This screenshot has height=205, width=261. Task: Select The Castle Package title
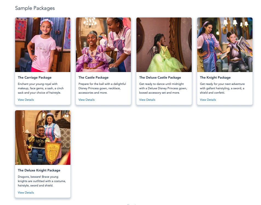coord(93,78)
